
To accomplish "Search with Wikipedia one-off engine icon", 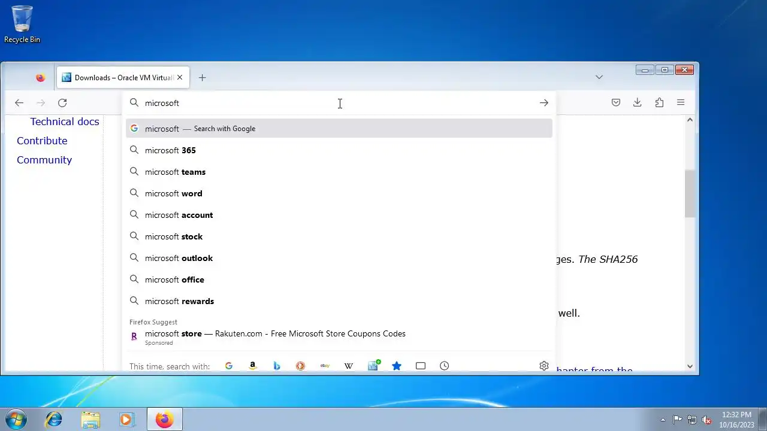I will (349, 366).
